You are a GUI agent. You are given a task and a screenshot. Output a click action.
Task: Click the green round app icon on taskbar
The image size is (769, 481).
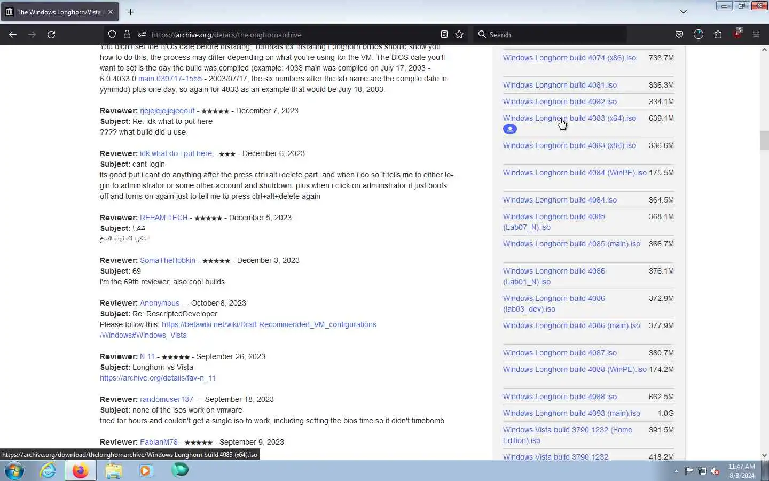[x=180, y=470]
